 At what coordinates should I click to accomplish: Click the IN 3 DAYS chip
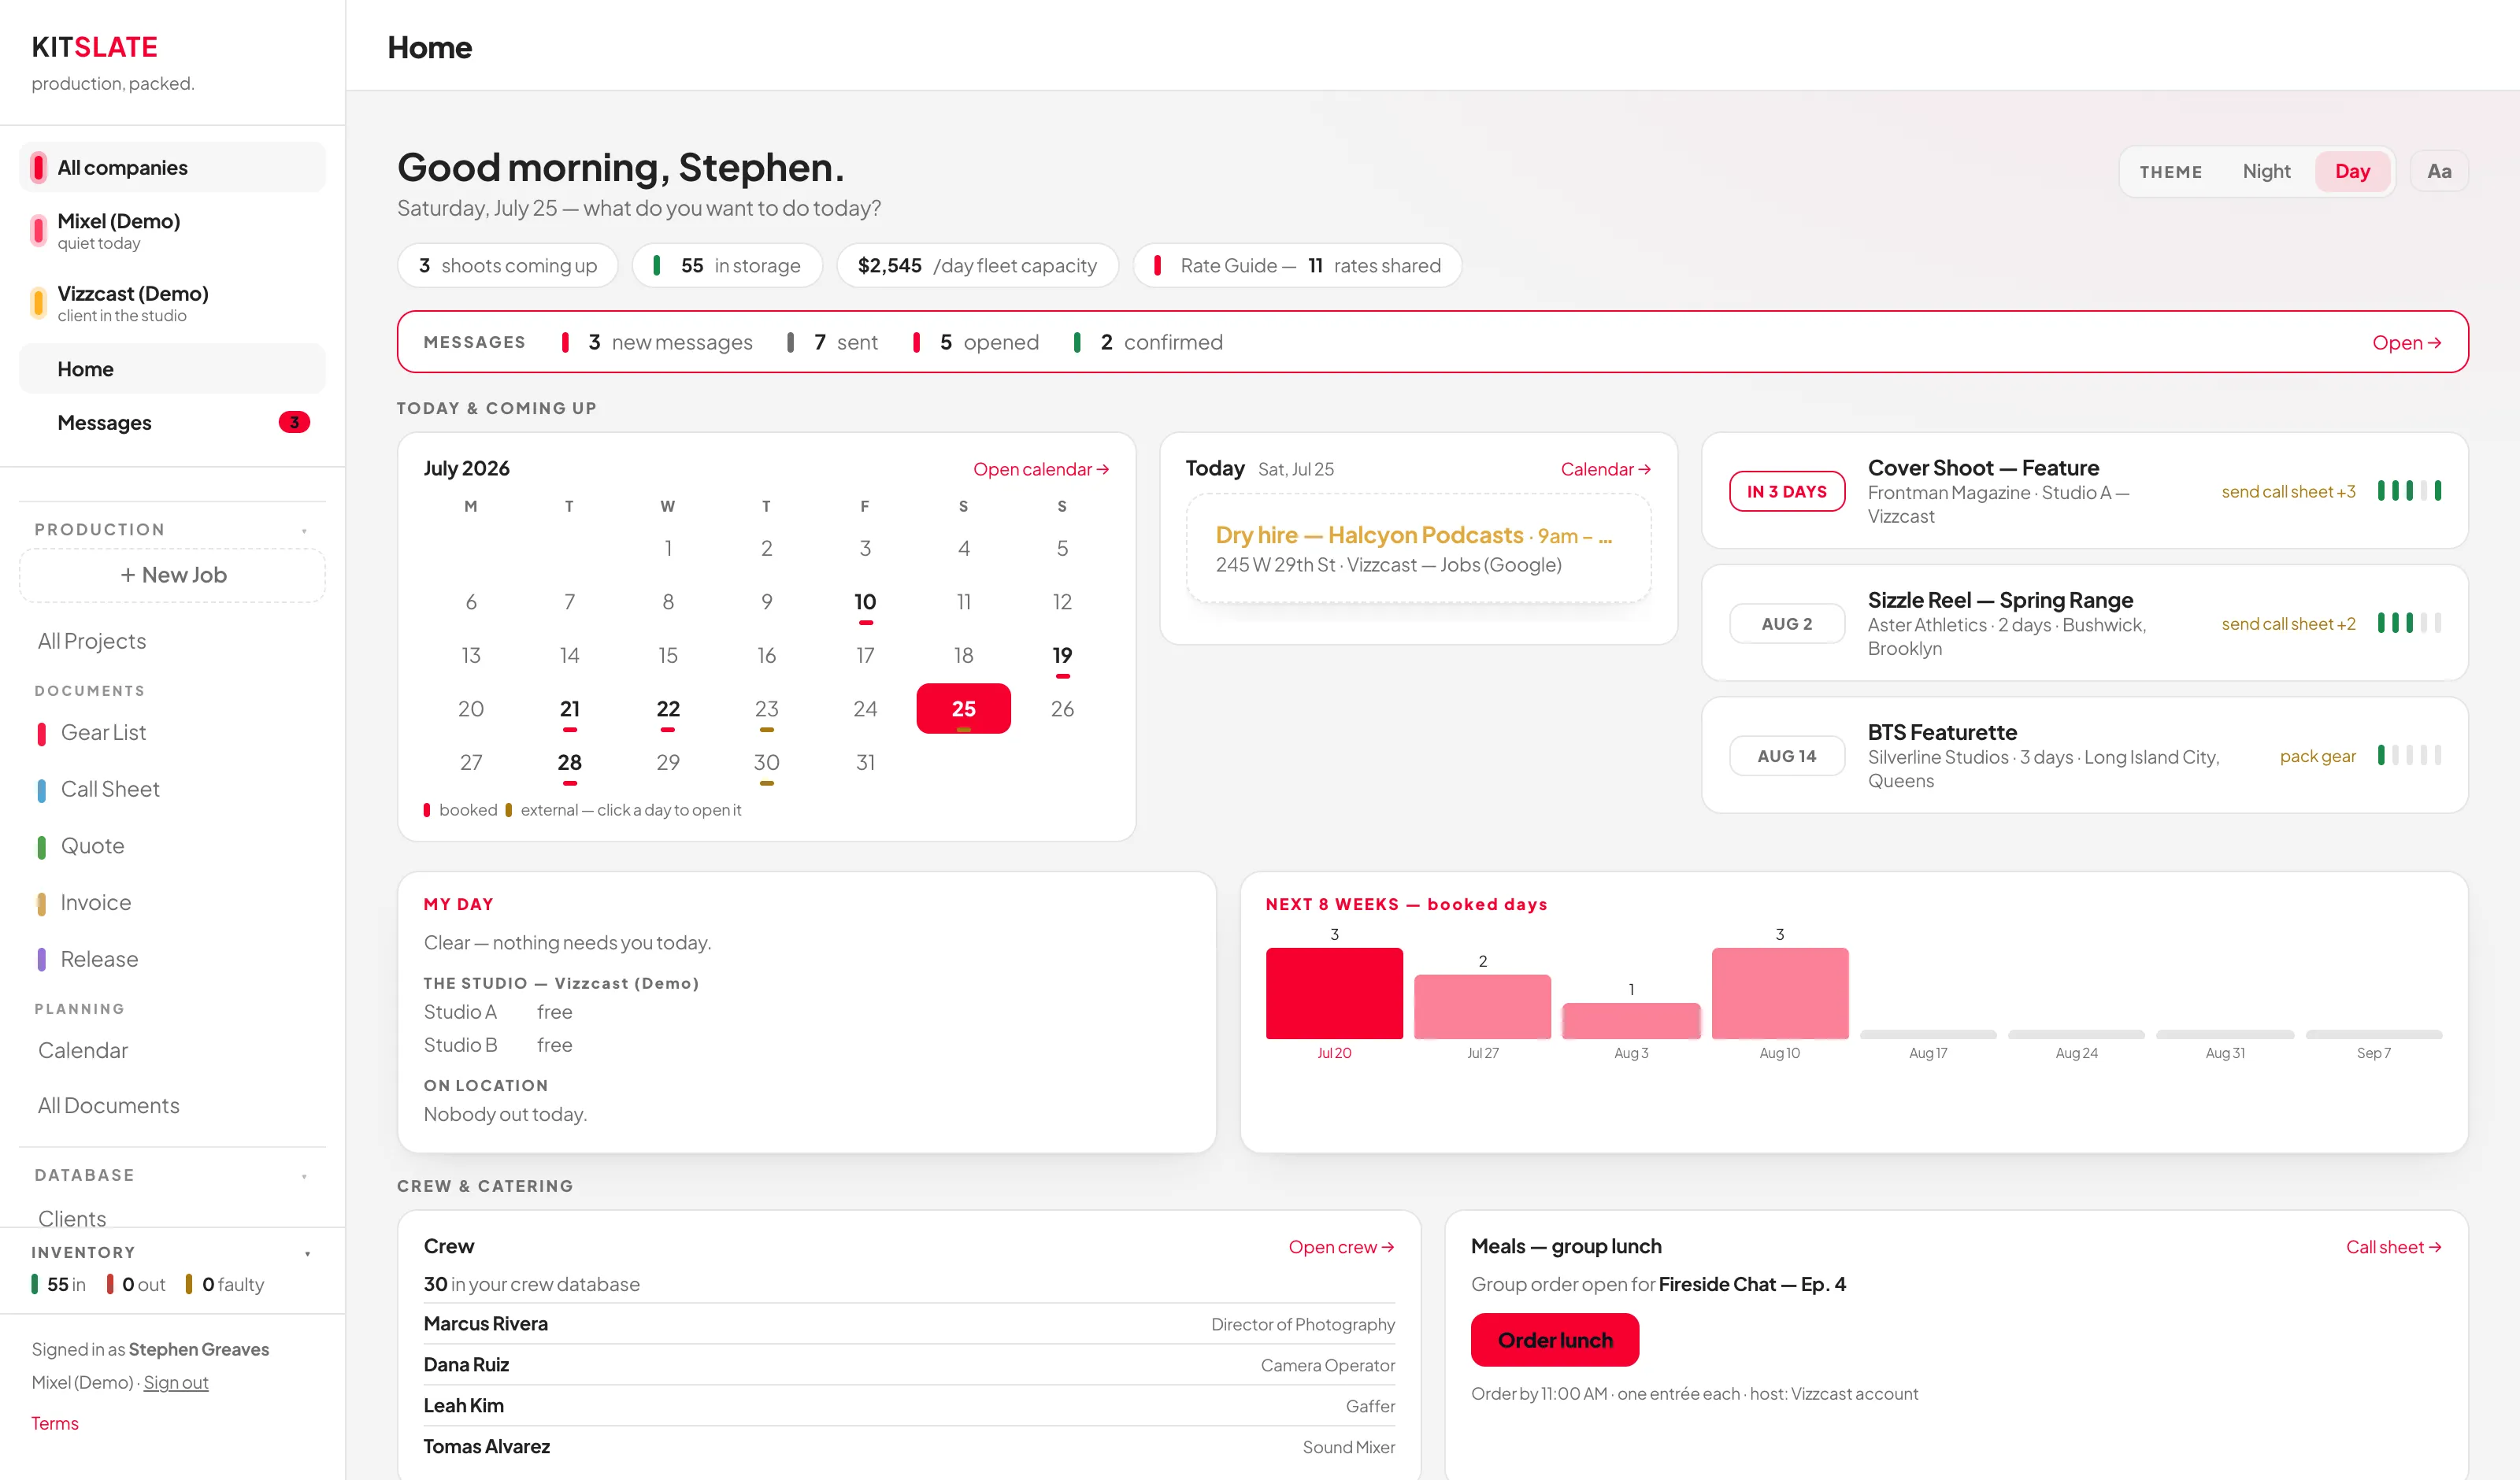[x=1787, y=491]
